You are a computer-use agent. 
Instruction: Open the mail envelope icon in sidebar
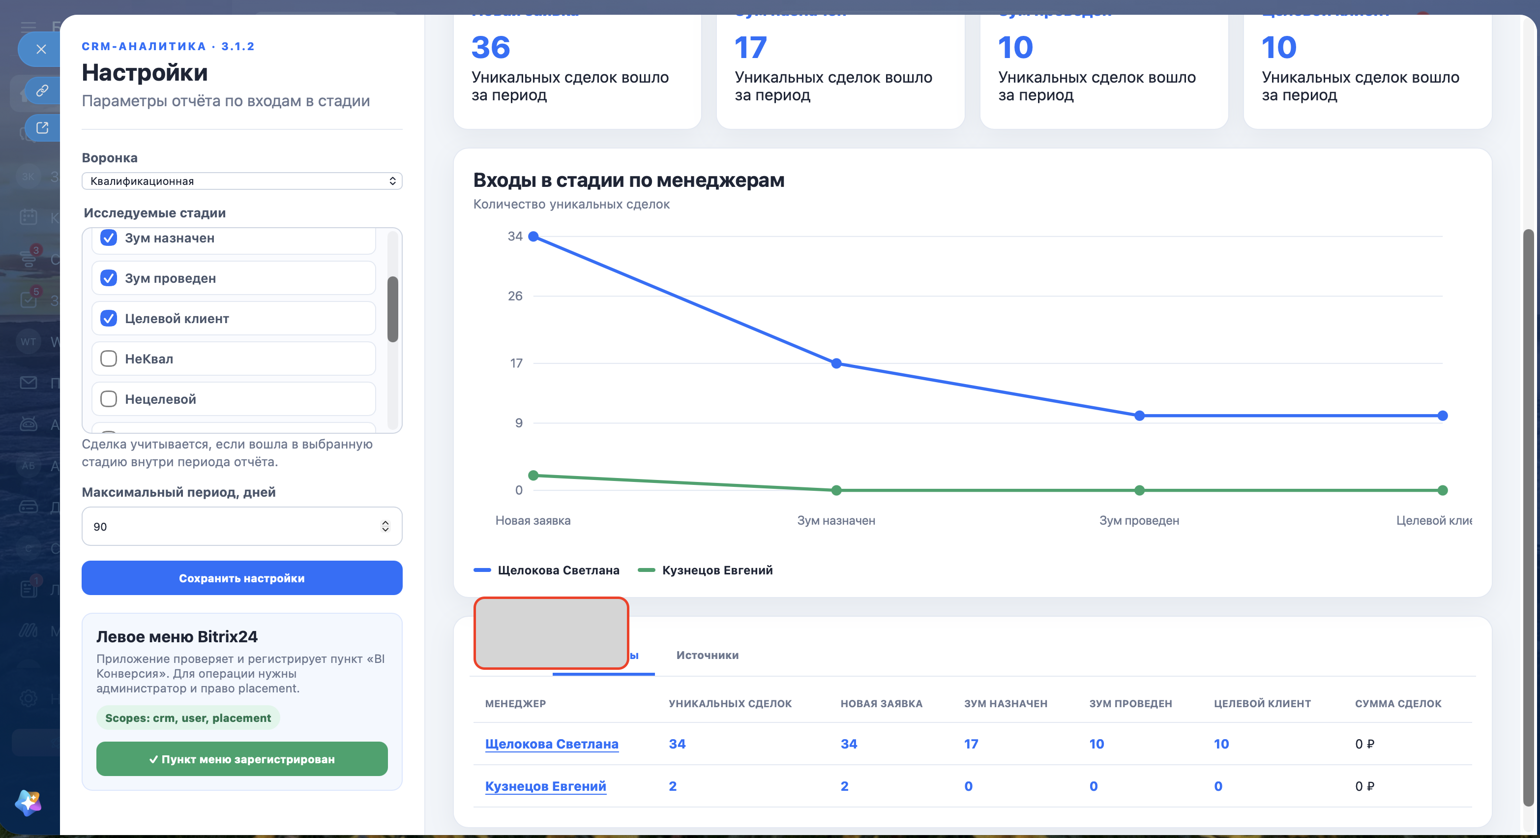click(28, 383)
